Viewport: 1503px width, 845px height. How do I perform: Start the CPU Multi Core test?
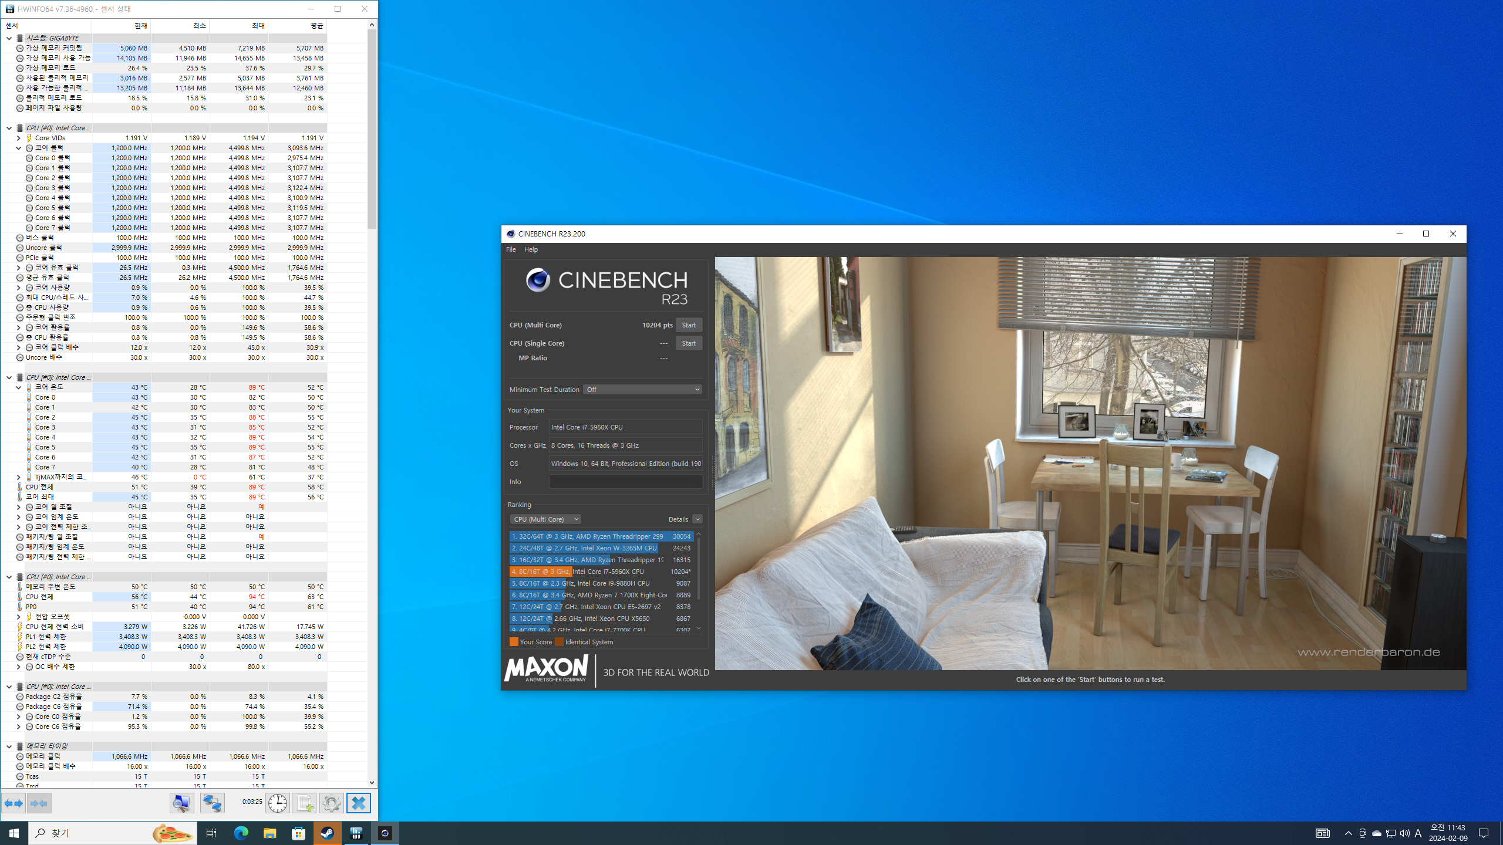point(689,325)
